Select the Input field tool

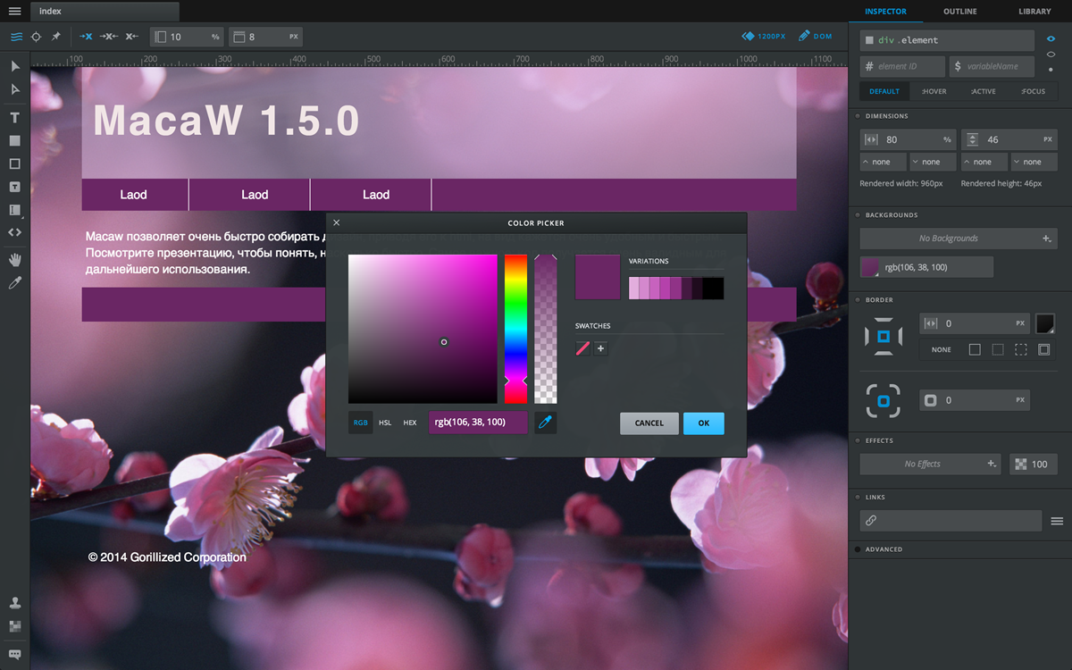15,211
